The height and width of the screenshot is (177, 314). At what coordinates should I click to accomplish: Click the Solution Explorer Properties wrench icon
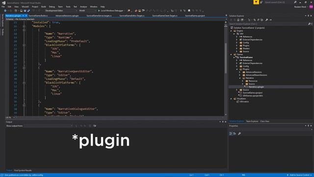(x=266, y=20)
